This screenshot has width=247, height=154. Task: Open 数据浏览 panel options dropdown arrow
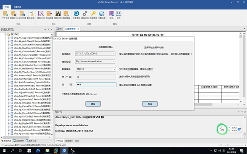(x=45, y=30)
